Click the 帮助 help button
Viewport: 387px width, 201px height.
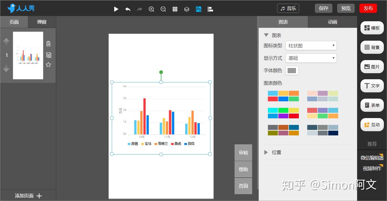tap(243, 169)
